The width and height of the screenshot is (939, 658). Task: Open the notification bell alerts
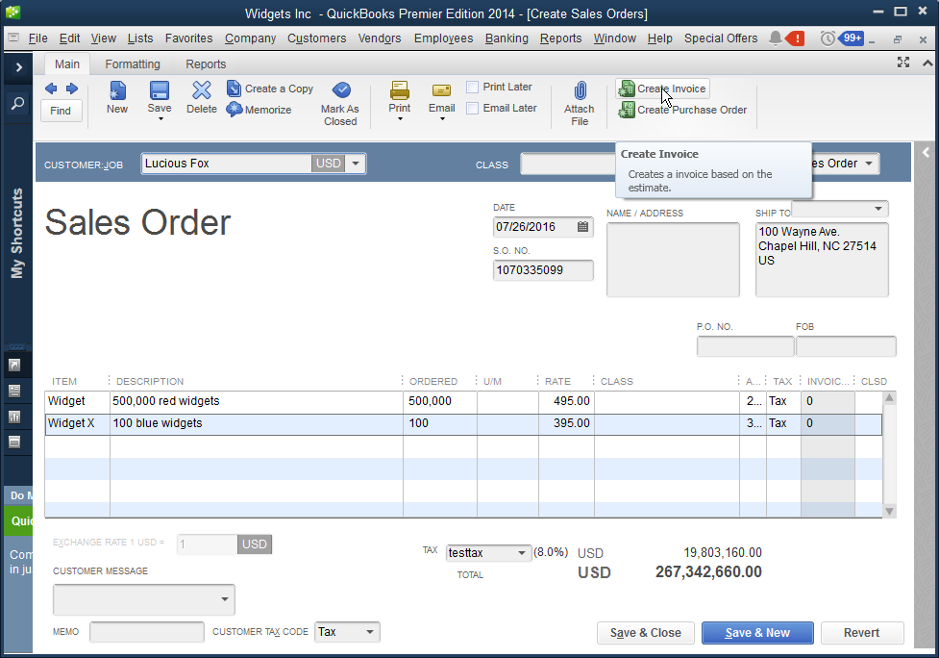pyautogui.click(x=775, y=38)
